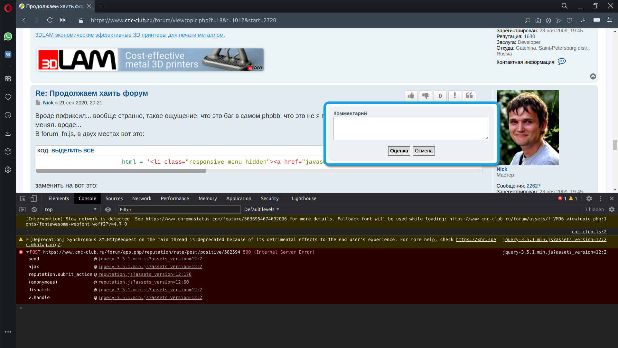Open WhatsApp in the Opera sidebar
The image size is (618, 348).
tap(8, 37)
